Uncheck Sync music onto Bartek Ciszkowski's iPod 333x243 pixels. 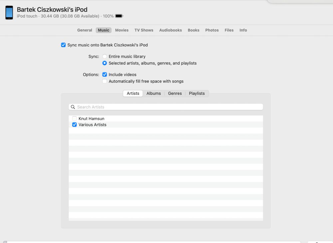click(x=63, y=45)
